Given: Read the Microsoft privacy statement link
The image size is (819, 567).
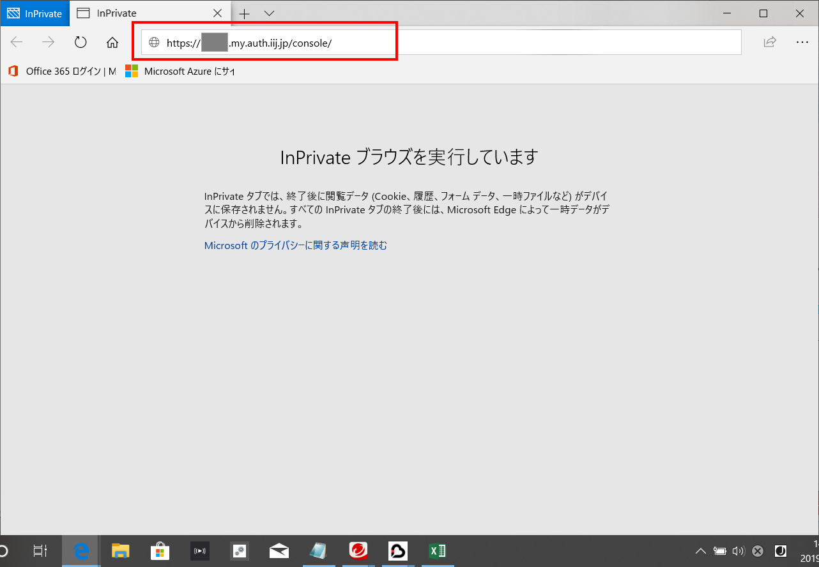Looking at the screenshot, I should point(295,245).
